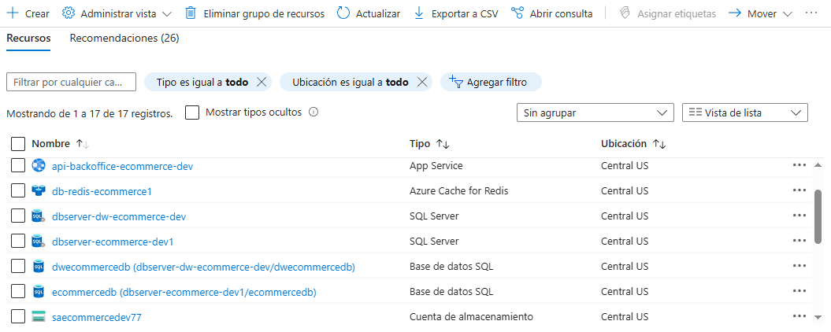Click the Eliminar grupo de recursos trash icon
The image size is (831, 332).
coord(191,13)
